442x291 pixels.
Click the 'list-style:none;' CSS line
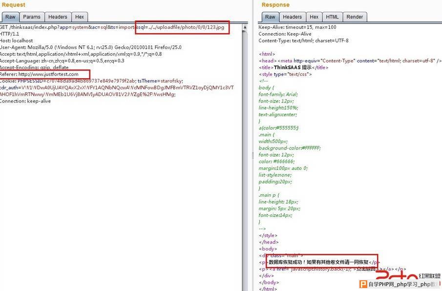(x=275, y=175)
